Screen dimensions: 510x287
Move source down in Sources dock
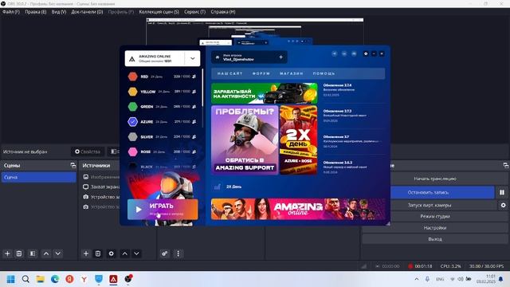coord(136,254)
